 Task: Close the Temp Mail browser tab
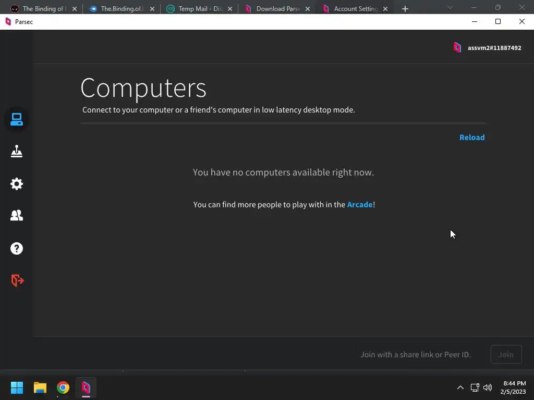[230, 9]
